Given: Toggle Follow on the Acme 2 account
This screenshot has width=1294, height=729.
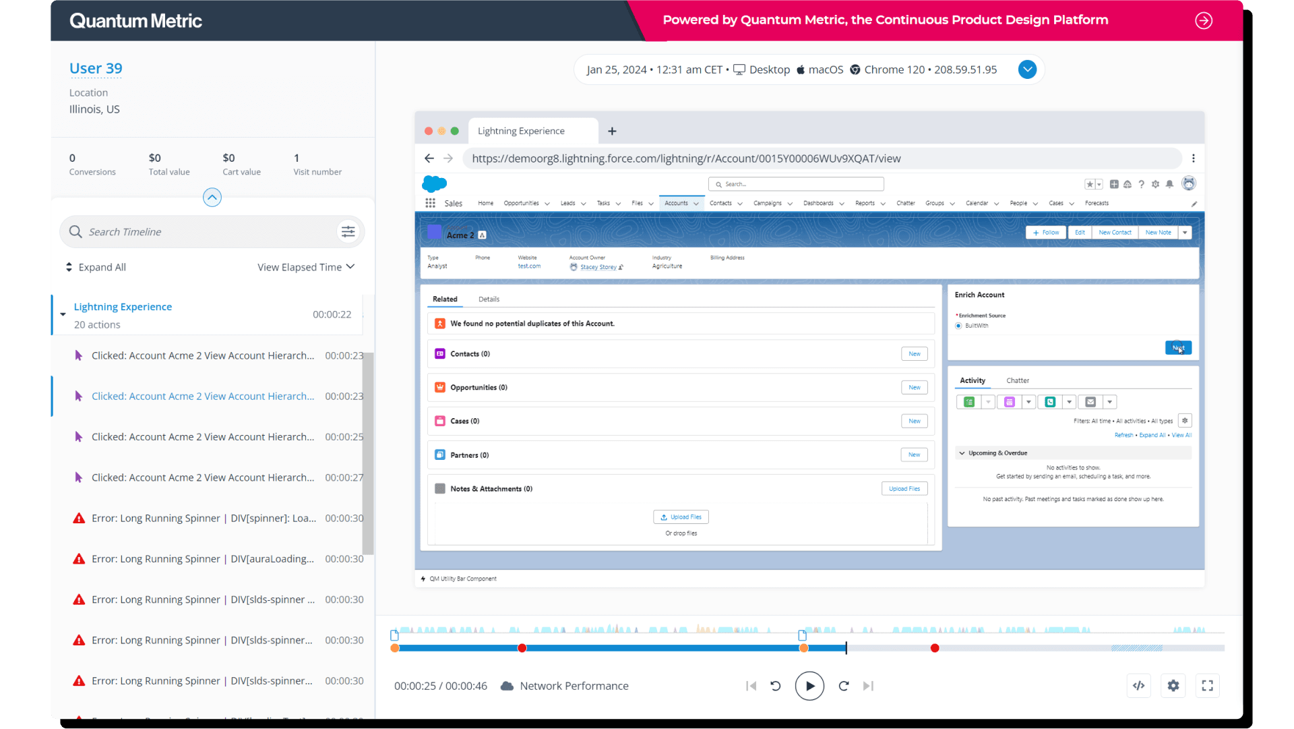Looking at the screenshot, I should [x=1045, y=232].
